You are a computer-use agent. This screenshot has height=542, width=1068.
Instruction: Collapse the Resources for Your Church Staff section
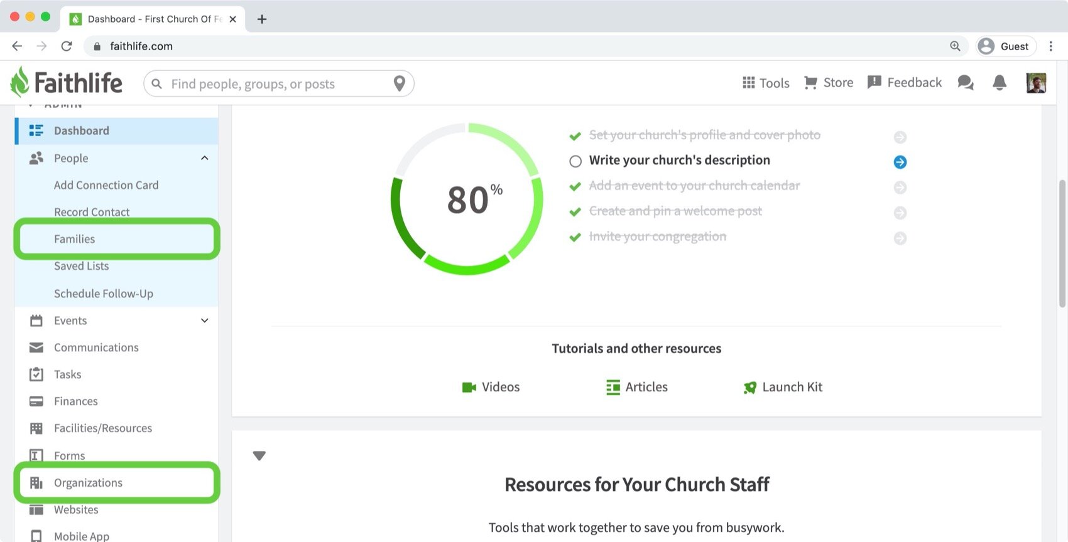(259, 456)
